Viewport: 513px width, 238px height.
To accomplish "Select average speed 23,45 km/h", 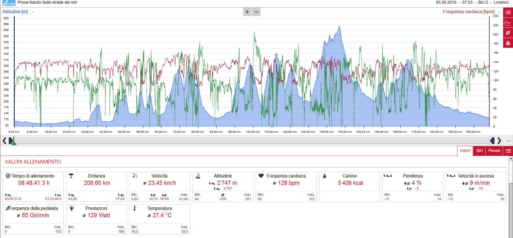I will 162,183.
